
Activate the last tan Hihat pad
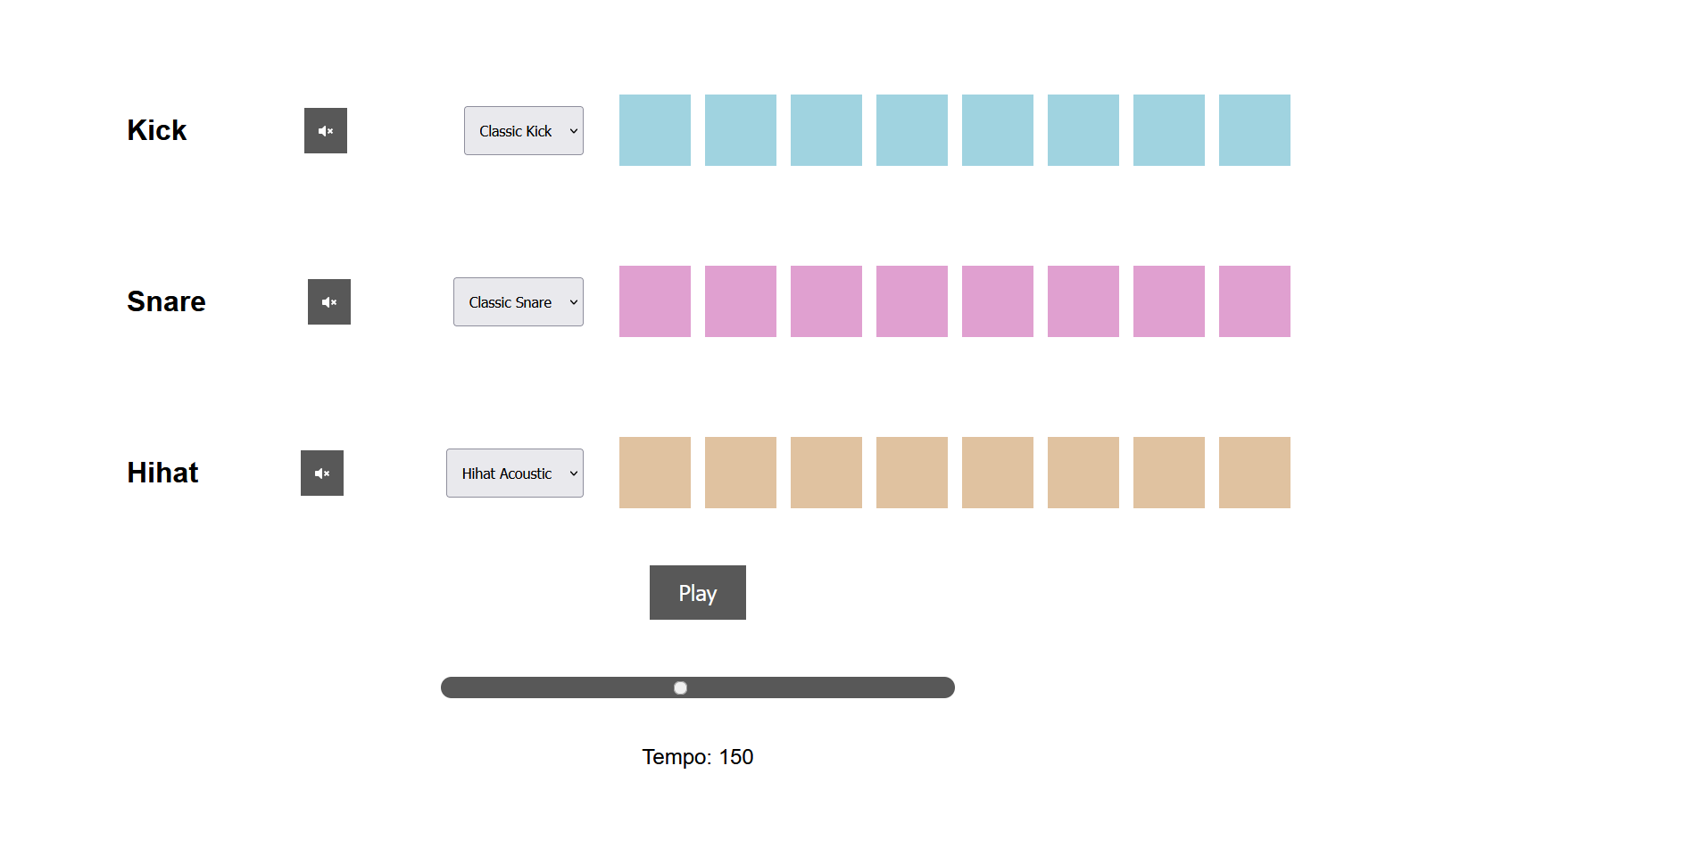(x=1255, y=473)
